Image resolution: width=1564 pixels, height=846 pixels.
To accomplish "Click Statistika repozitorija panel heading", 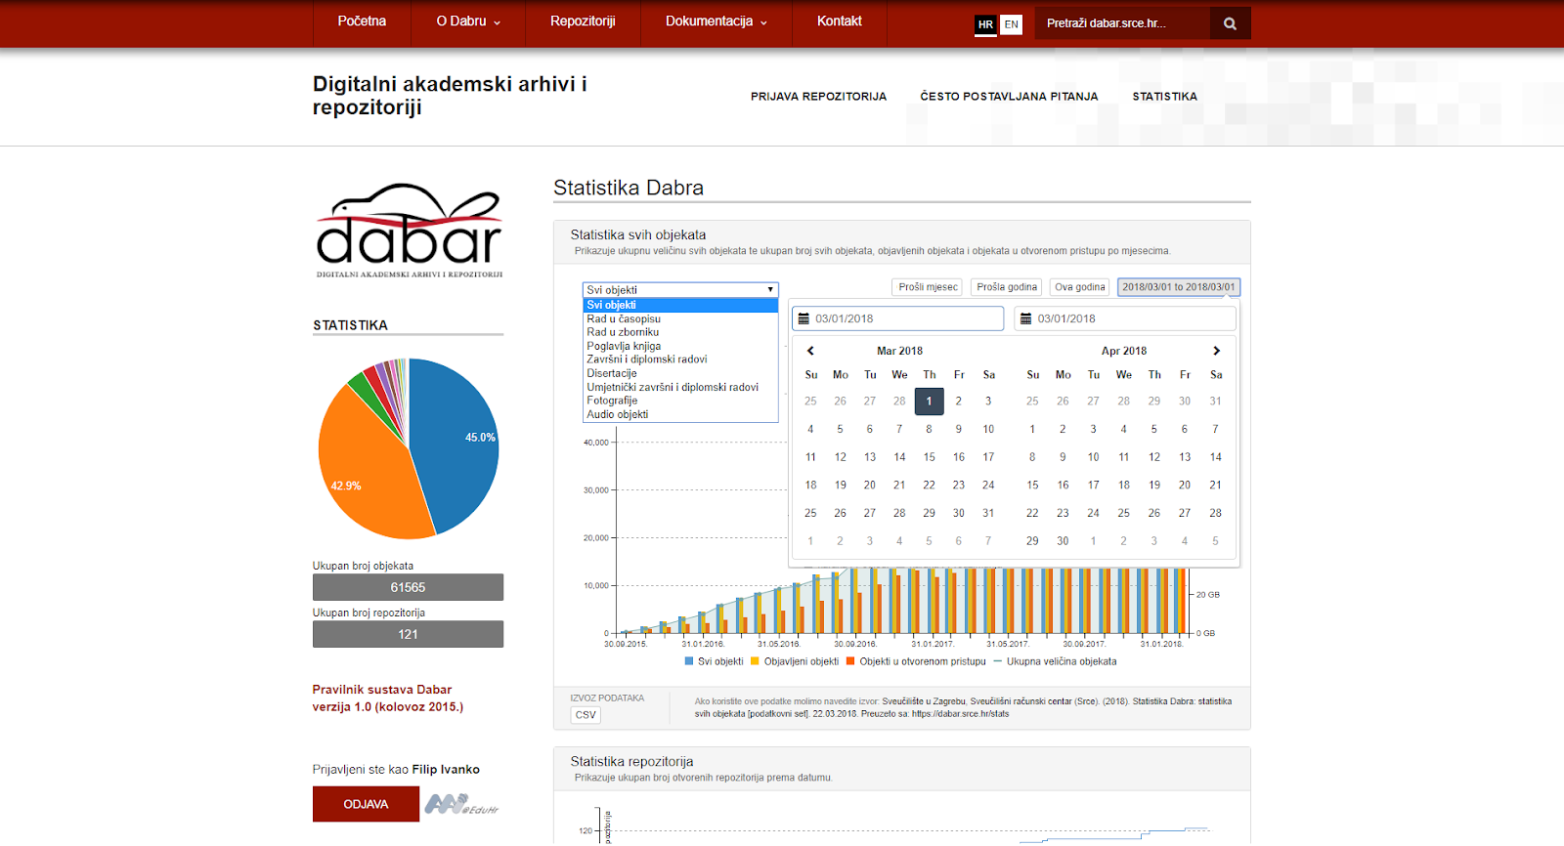I will [631, 761].
